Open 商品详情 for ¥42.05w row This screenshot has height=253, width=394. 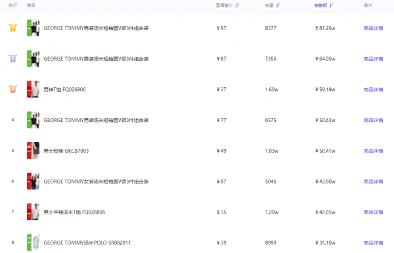click(373, 212)
